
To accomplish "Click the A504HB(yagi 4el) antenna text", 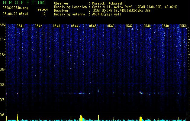I will point(107,14).
